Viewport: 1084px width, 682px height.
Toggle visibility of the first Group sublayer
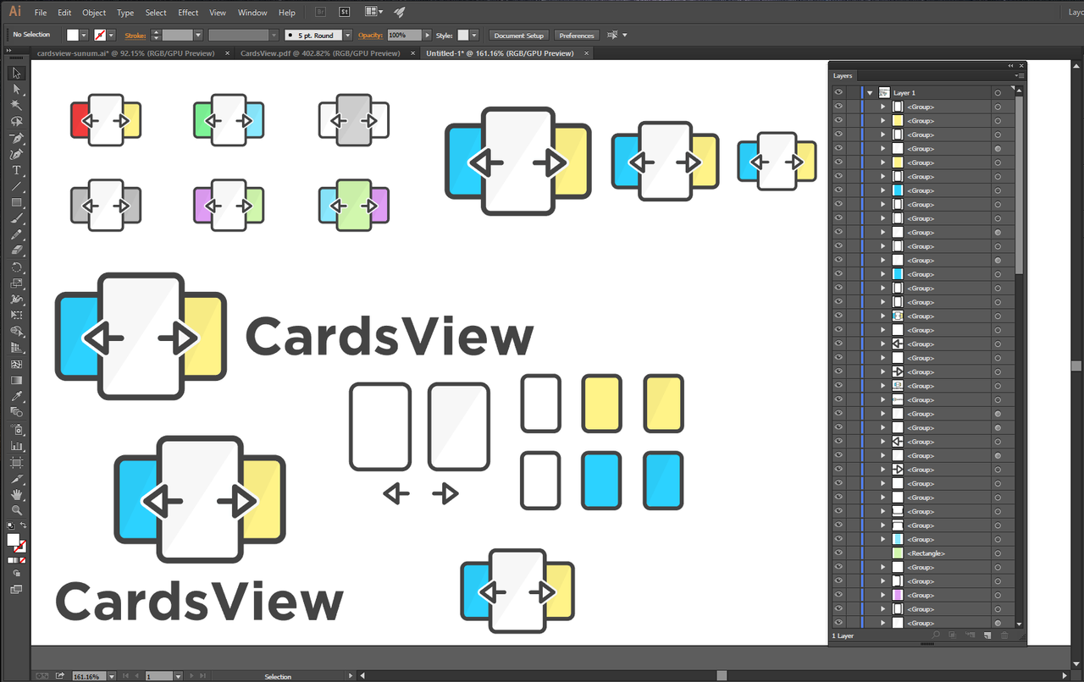point(838,107)
